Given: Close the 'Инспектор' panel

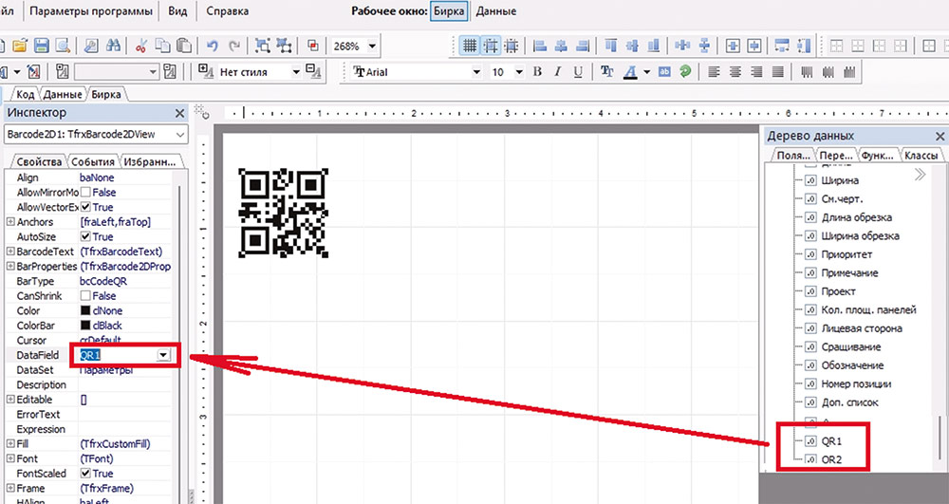Looking at the screenshot, I should pos(179,113).
